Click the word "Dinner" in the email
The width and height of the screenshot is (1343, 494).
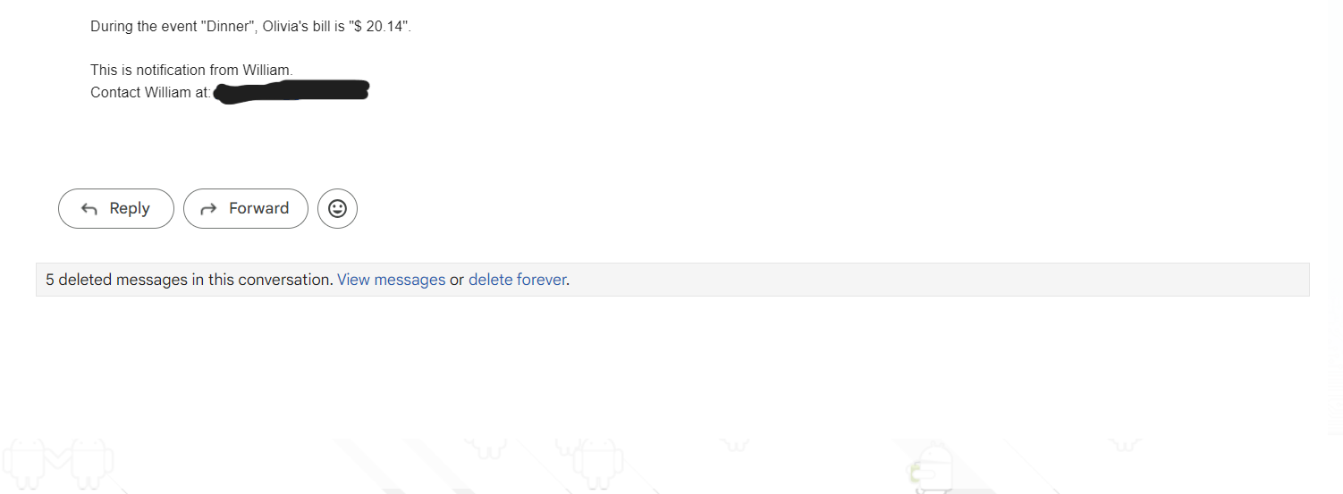tap(226, 27)
